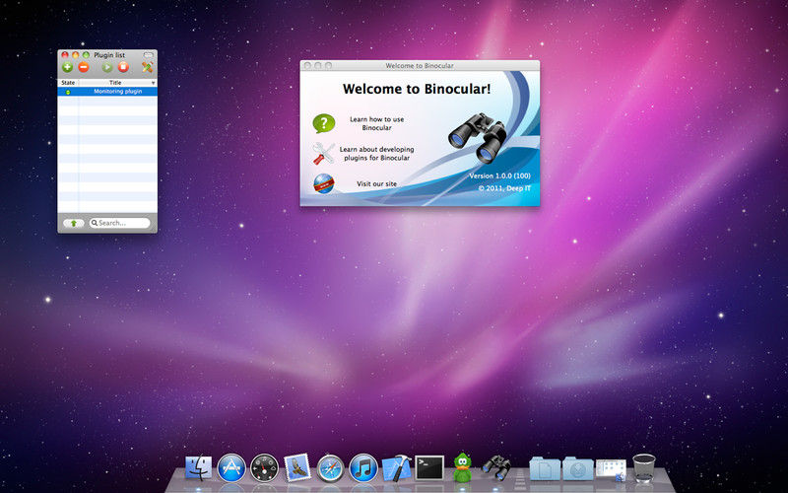Click the green add plugin button
788x493 pixels.
tap(67, 67)
